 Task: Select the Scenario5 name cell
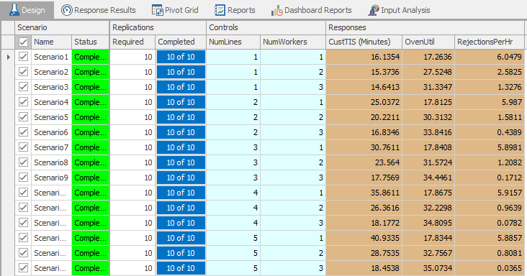(x=51, y=117)
